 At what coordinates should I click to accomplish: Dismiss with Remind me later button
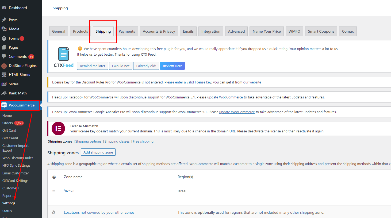click(x=93, y=66)
